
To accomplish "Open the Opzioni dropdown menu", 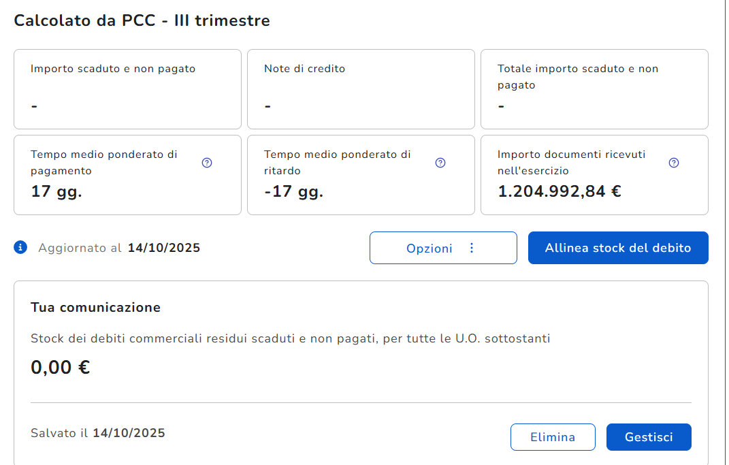I will tap(443, 248).
